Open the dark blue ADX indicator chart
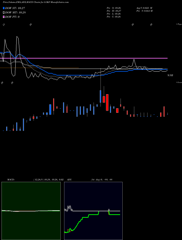 pos(93,211)
